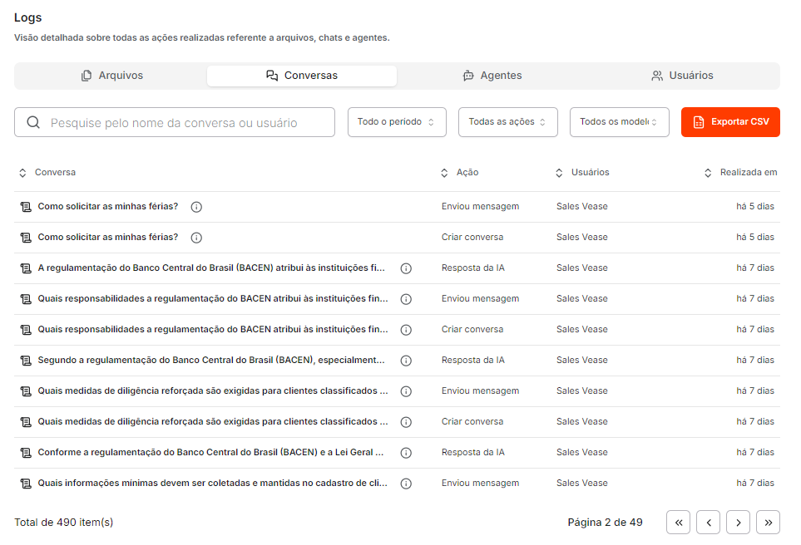Click the people icon on the Usuários tab
This screenshot has width=801, height=545.
point(657,75)
